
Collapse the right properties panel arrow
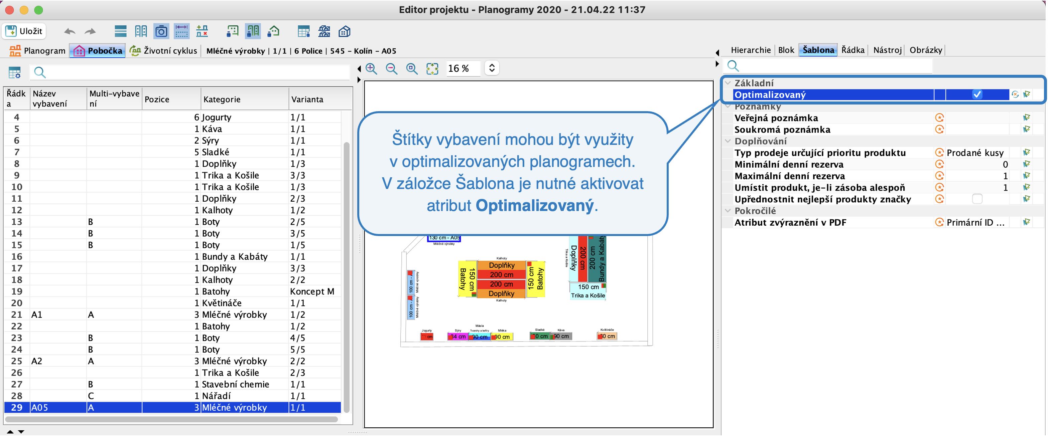click(x=717, y=64)
